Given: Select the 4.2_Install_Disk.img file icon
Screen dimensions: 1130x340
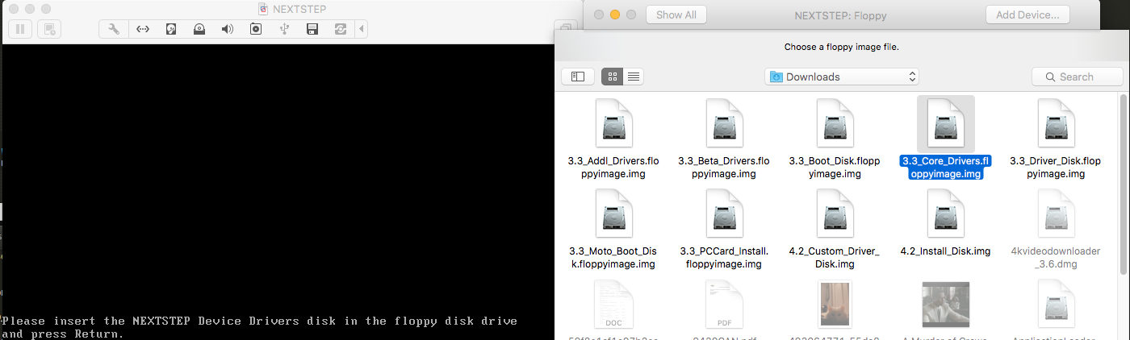Looking at the screenshot, I should point(946,214).
